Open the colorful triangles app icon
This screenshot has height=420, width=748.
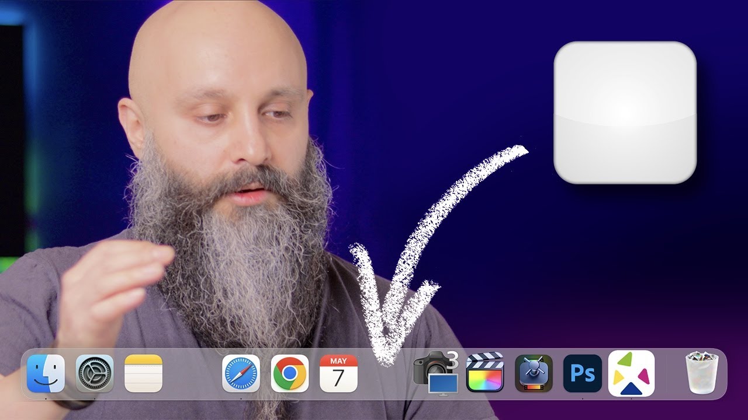coord(631,373)
